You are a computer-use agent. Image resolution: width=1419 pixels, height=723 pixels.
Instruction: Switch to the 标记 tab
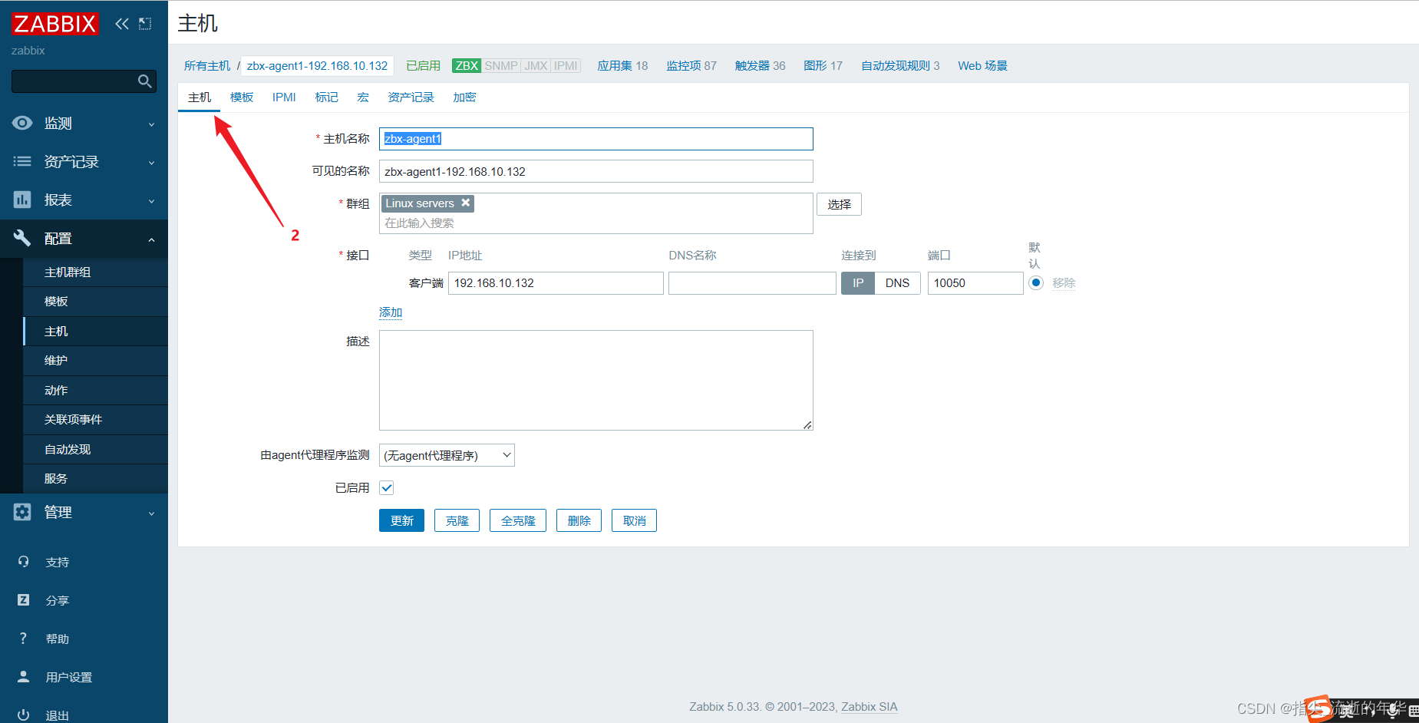pyautogui.click(x=326, y=97)
